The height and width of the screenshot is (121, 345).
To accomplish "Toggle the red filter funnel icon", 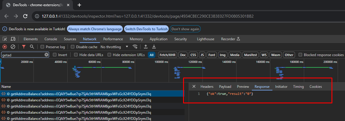I will 24,47.
